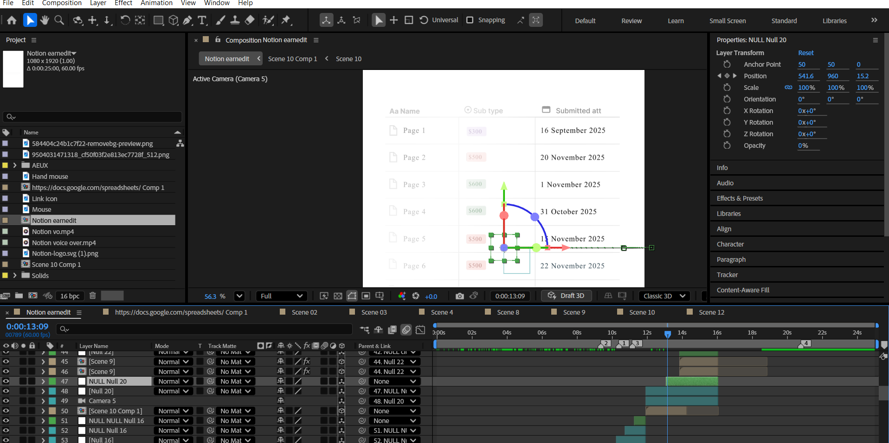The height and width of the screenshot is (443, 889).
Task: Open the Full resolution dropdown
Action: pos(282,296)
